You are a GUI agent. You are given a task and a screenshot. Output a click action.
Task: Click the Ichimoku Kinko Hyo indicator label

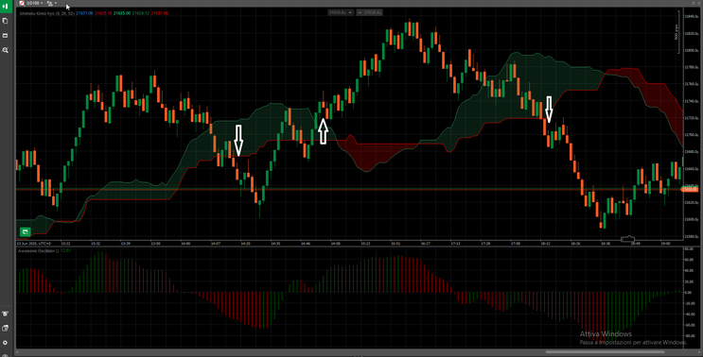tap(46, 13)
